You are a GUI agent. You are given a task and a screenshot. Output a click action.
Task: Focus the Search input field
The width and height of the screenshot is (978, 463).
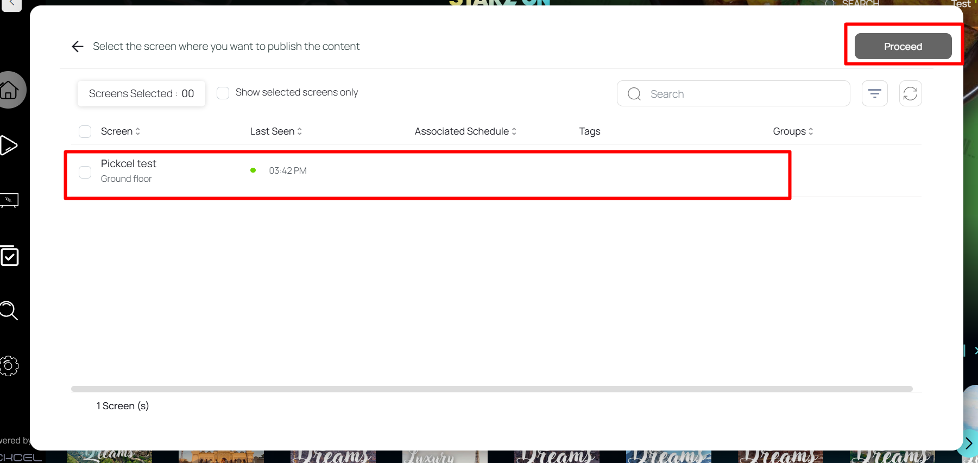[x=744, y=94]
